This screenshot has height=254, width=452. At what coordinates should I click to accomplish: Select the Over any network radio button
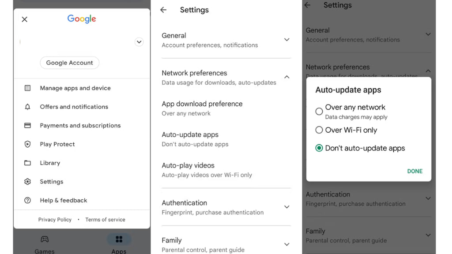tap(319, 112)
